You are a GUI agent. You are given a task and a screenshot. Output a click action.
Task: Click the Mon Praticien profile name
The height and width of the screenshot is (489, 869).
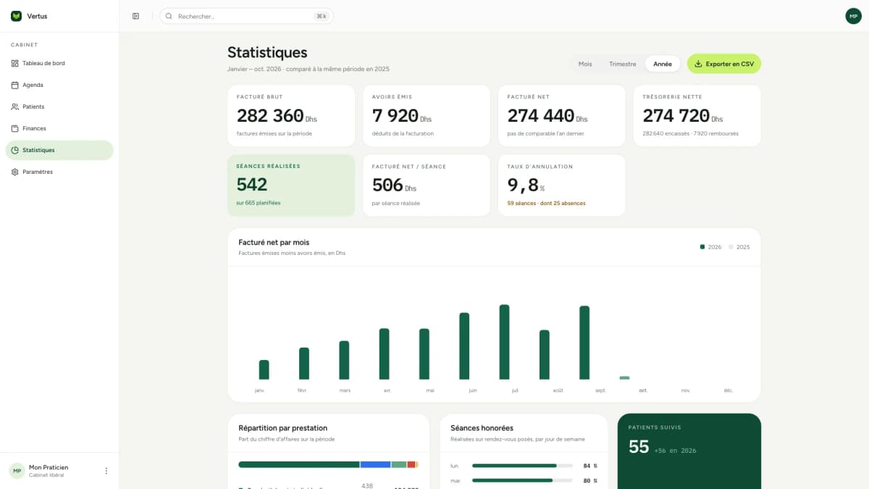point(49,467)
